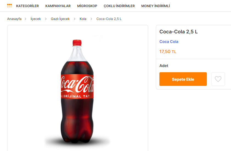Click the chevron after İçecek breadcrumb
Image resolution: width=231 pixels, height=151 pixels.
coord(46,19)
